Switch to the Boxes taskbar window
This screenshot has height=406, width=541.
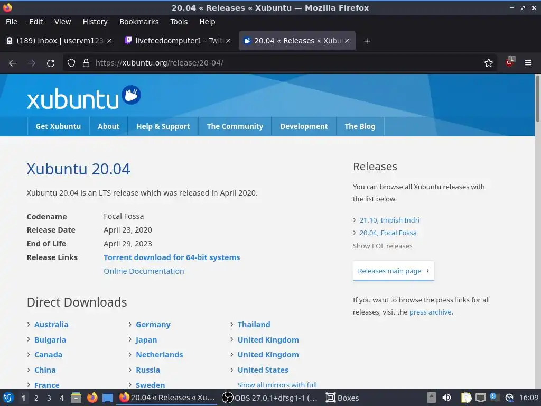coord(342,398)
